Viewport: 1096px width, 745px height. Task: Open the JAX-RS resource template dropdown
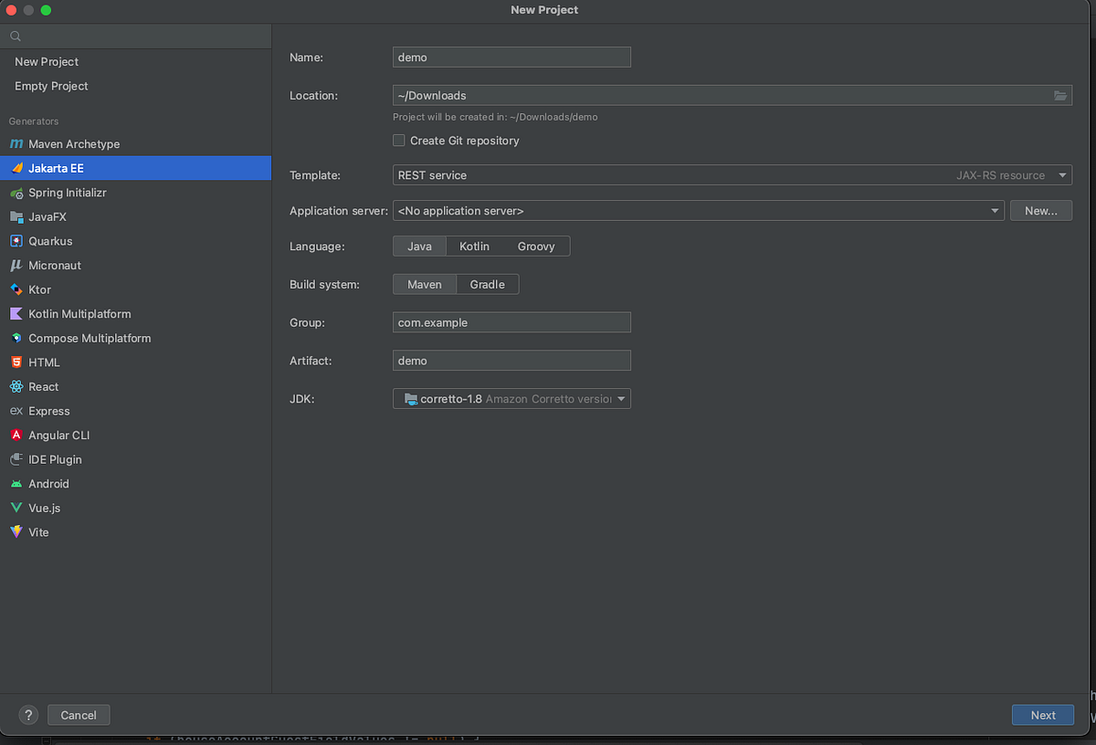pos(1062,175)
